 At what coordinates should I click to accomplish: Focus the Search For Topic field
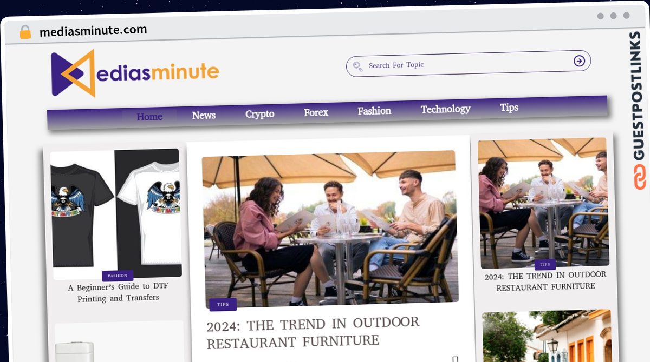pos(468,63)
